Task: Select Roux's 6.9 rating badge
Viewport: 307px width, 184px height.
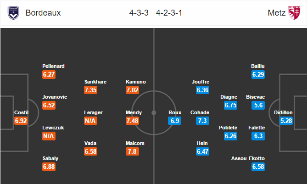Action: (x=174, y=121)
